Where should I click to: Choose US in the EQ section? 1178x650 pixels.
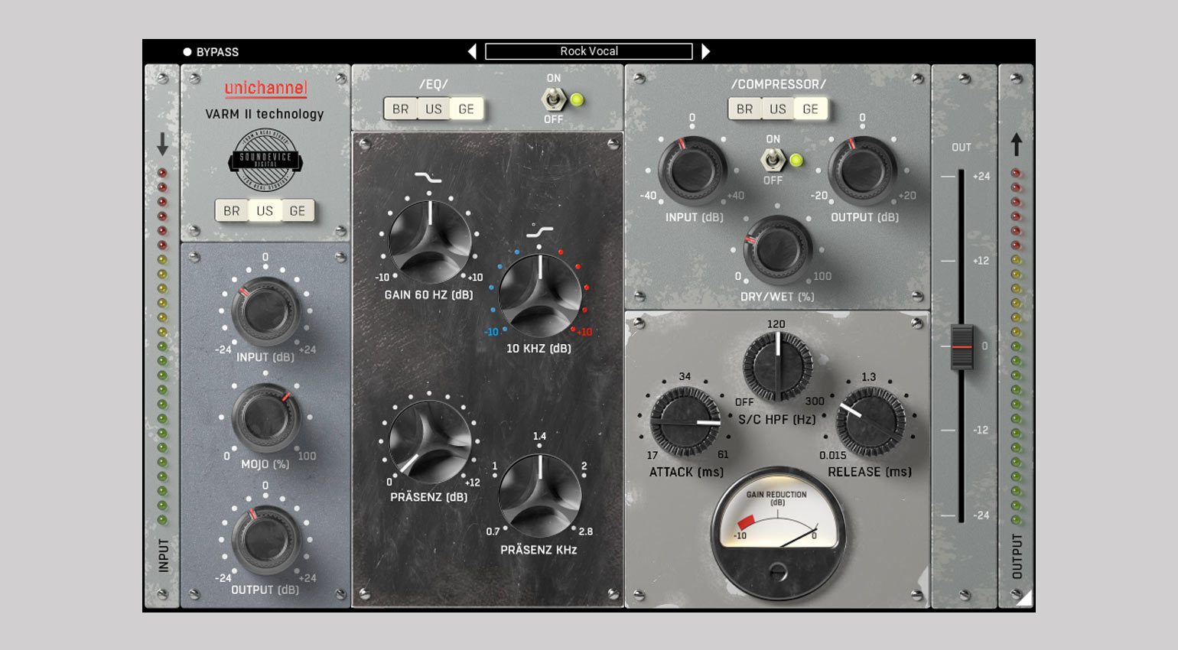434,109
